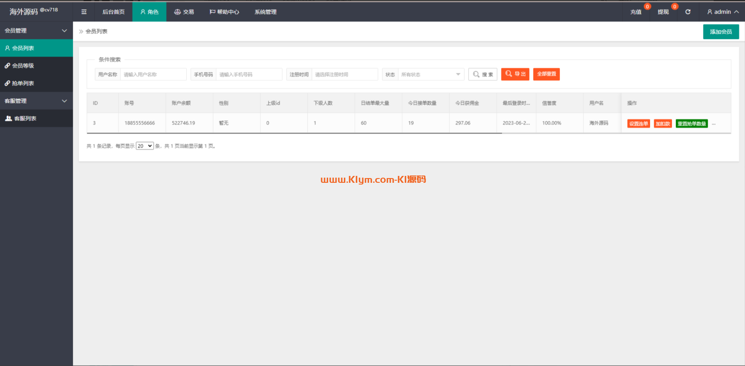Click the orange 导出 export button

tap(515, 74)
